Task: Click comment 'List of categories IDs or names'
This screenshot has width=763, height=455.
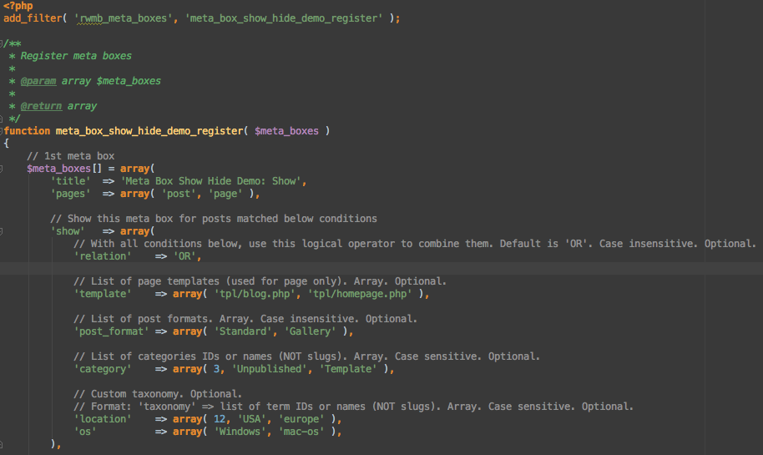Action: [x=306, y=356]
